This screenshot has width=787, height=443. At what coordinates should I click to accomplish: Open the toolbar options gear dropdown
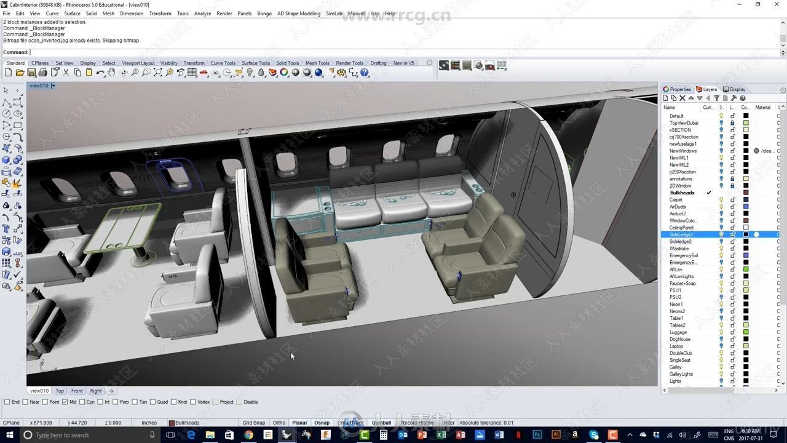click(429, 63)
